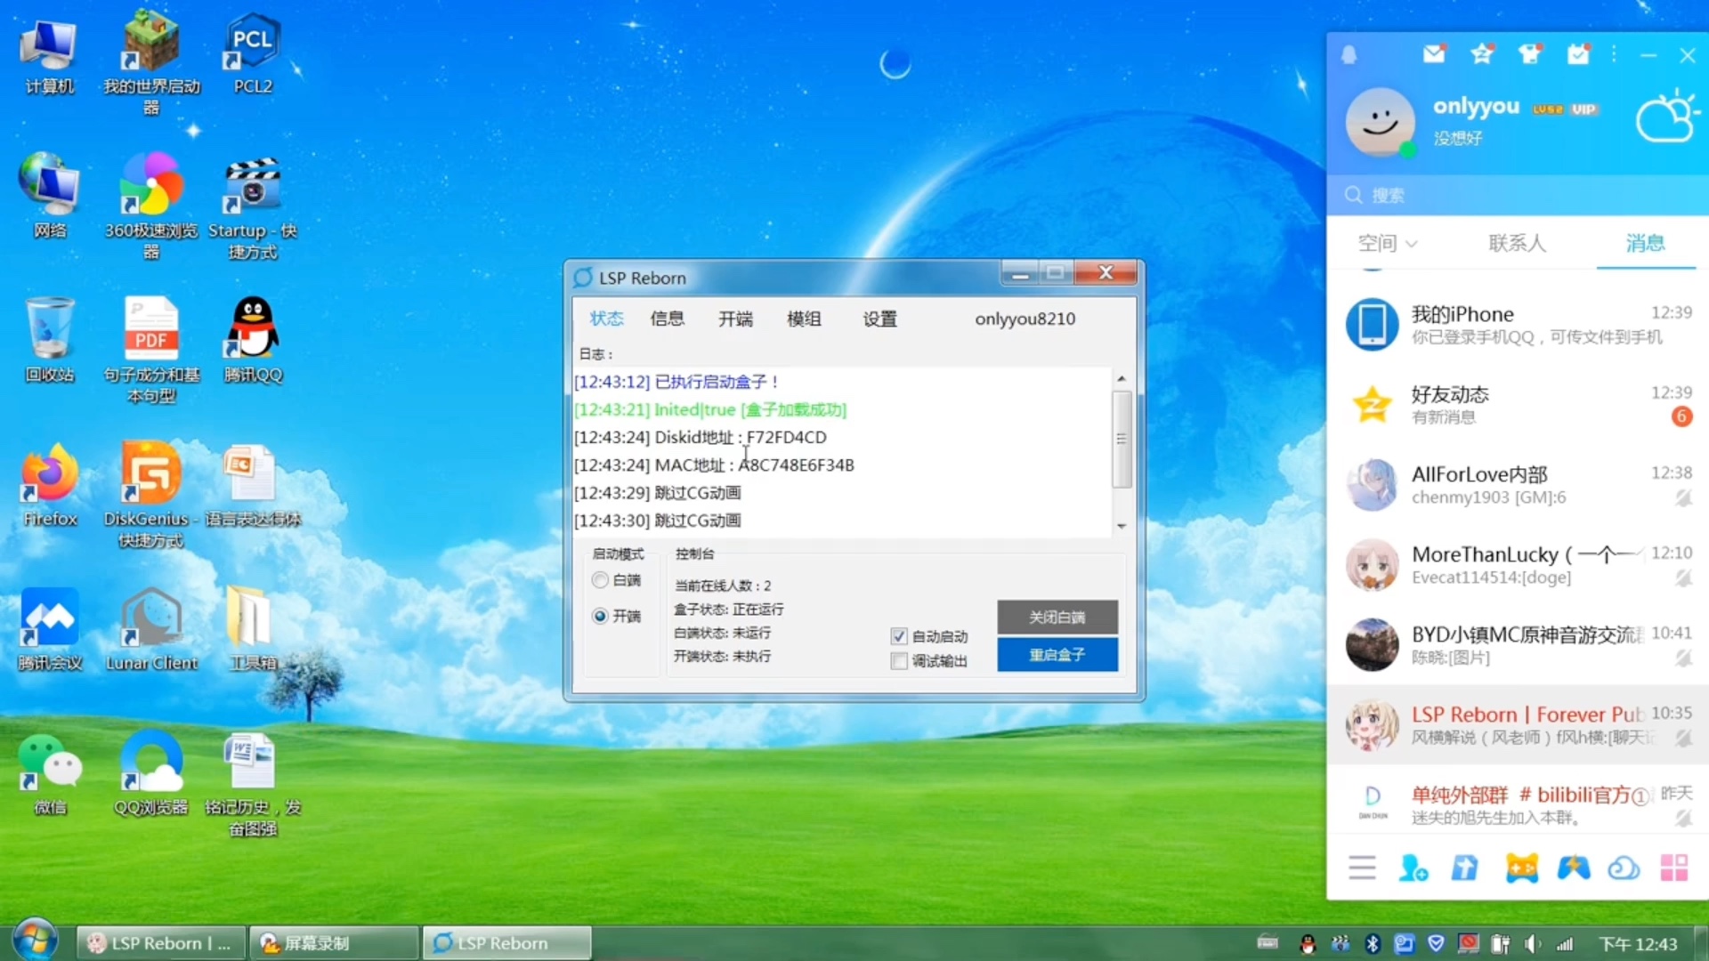Click the taskbar clock showing 下午 12:43
This screenshot has height=961, width=1709.
[1638, 944]
